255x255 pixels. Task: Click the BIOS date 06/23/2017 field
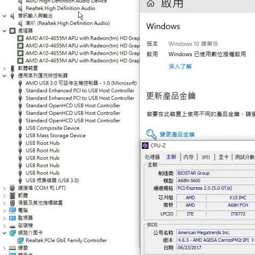[x=216, y=247]
